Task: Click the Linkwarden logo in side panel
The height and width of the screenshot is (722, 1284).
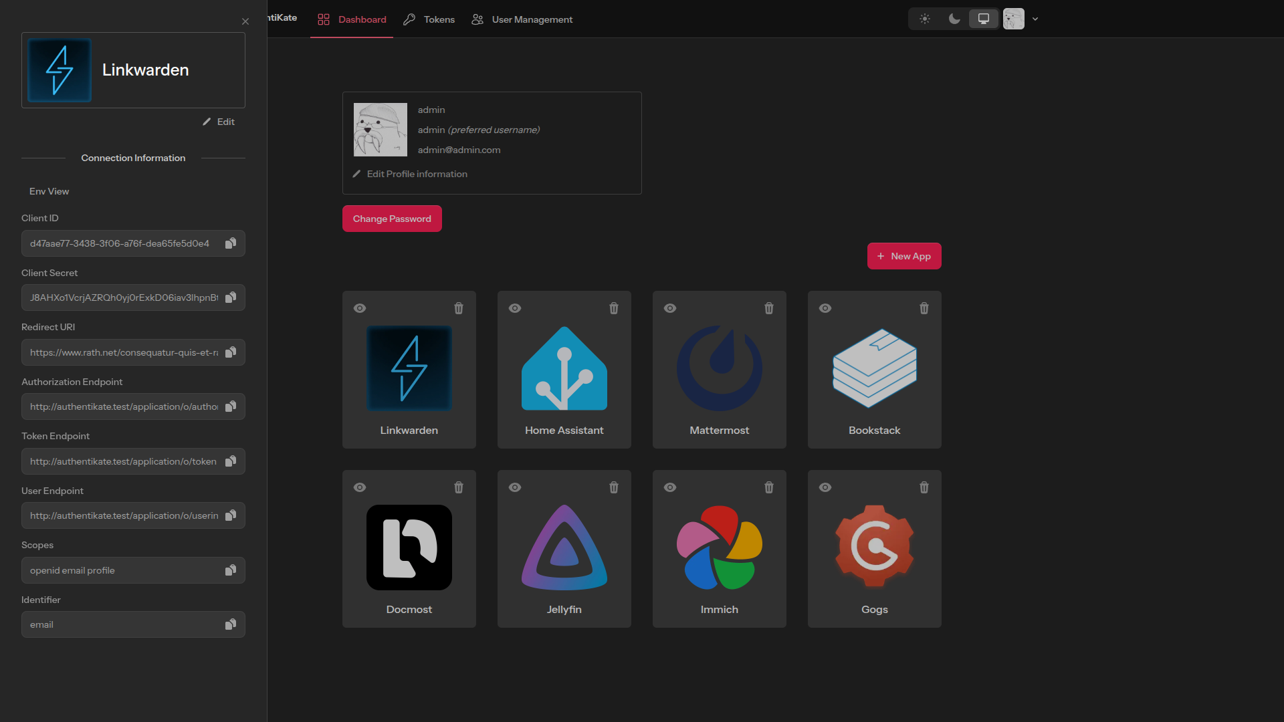Action: tap(60, 70)
